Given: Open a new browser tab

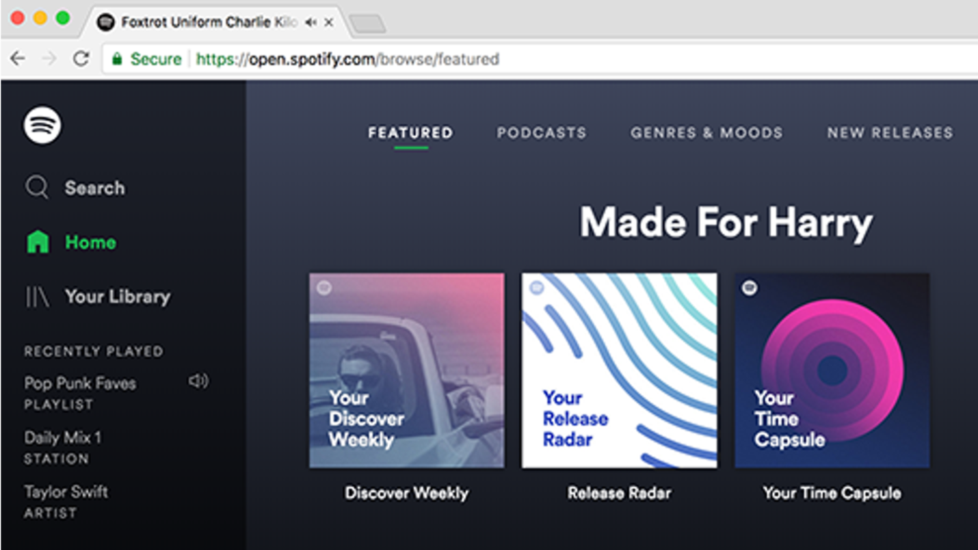Looking at the screenshot, I should [x=367, y=24].
